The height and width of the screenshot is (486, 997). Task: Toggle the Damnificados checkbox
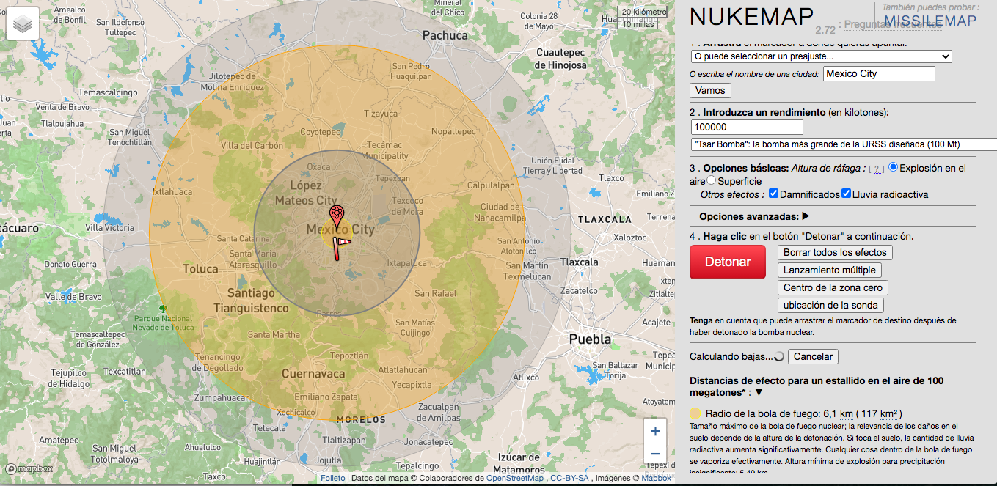tap(772, 194)
